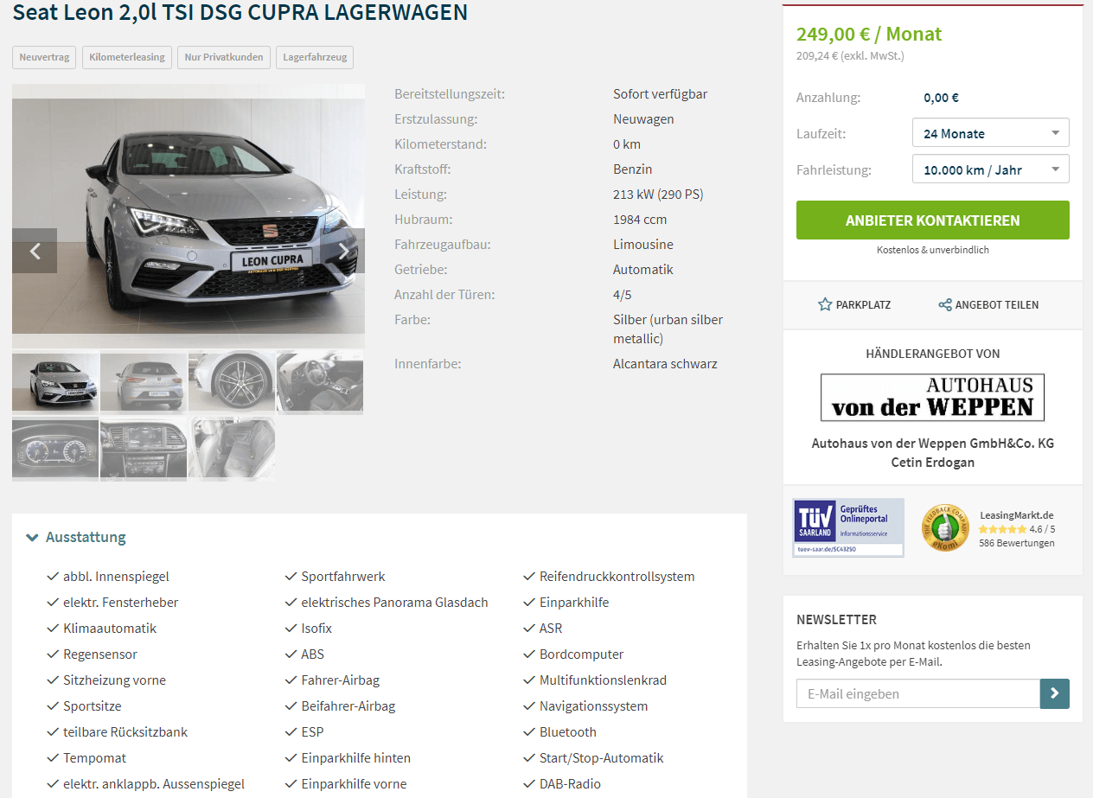Select the Neuvertrag tag
This screenshot has width=1093, height=798.
44,57
